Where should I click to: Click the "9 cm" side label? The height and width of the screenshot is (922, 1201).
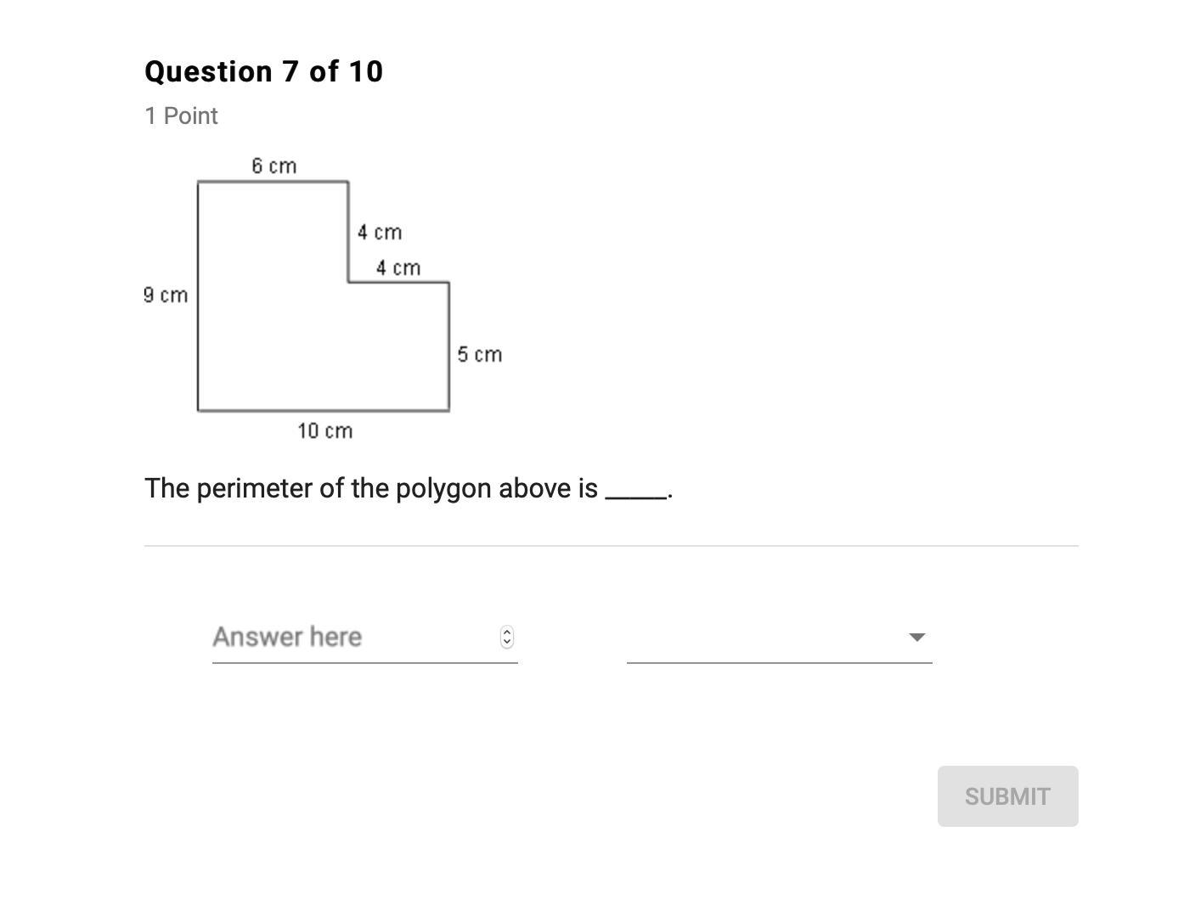click(x=166, y=295)
